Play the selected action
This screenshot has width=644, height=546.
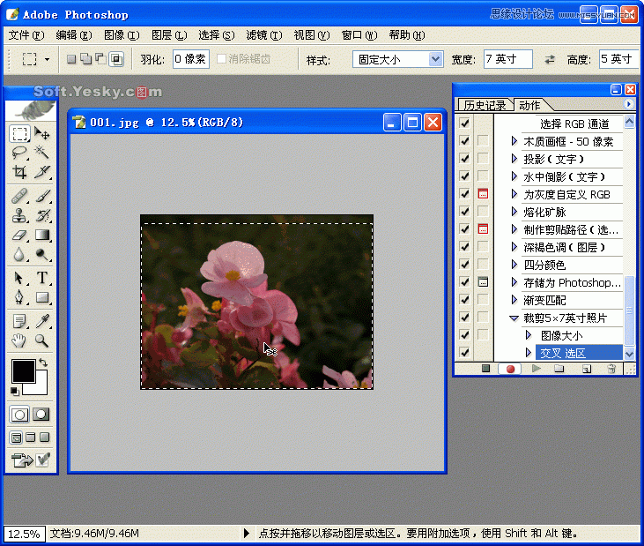pyautogui.click(x=536, y=369)
